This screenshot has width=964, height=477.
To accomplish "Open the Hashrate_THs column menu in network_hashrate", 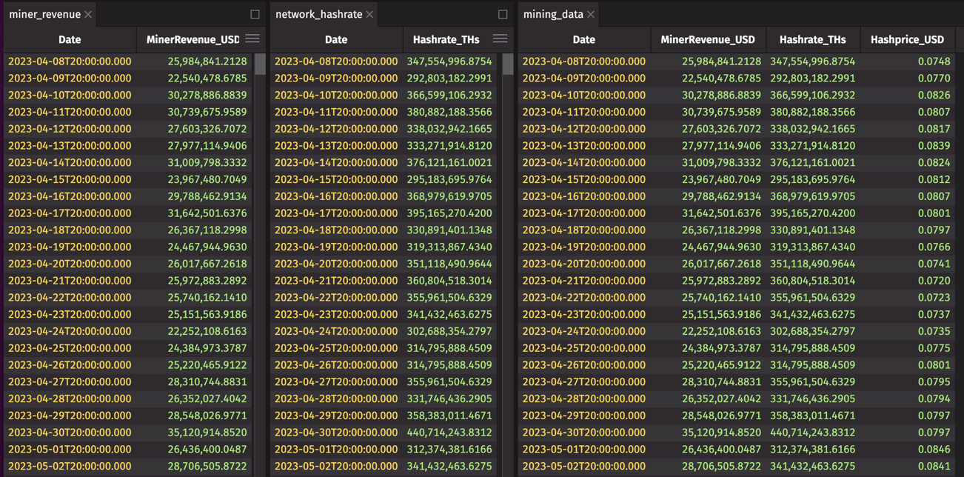I will pos(498,39).
